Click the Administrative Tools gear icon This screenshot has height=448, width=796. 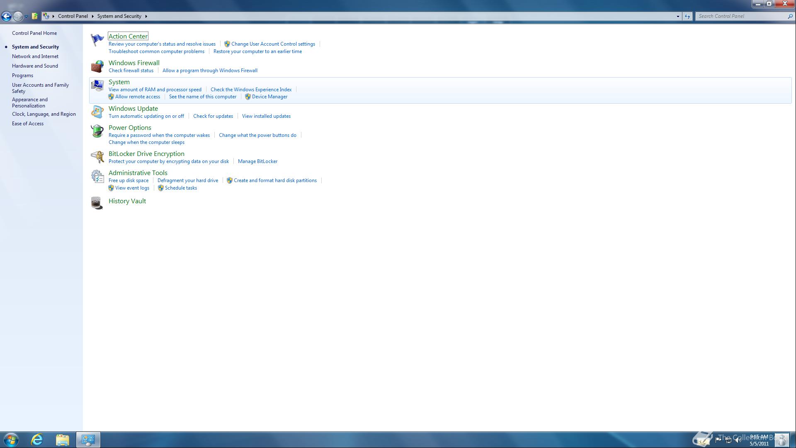(x=97, y=176)
